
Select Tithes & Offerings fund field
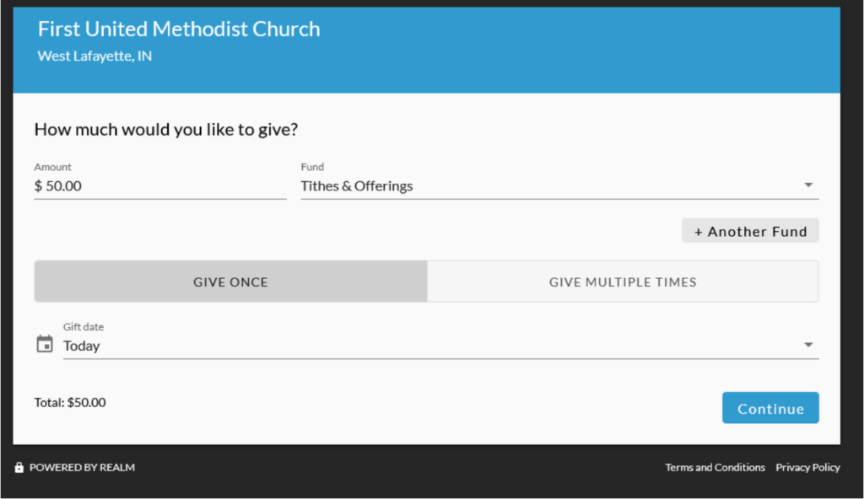[559, 185]
